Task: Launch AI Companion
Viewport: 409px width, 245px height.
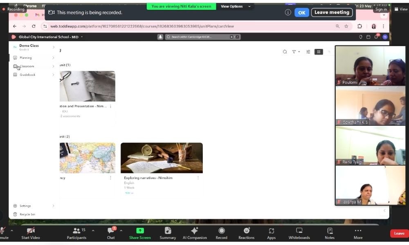Action: (x=195, y=233)
